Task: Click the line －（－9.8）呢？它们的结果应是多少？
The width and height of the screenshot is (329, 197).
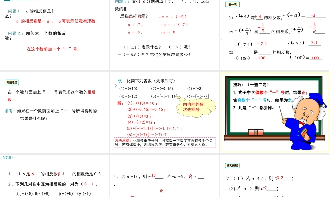Action: pyautogui.click(x=154, y=55)
